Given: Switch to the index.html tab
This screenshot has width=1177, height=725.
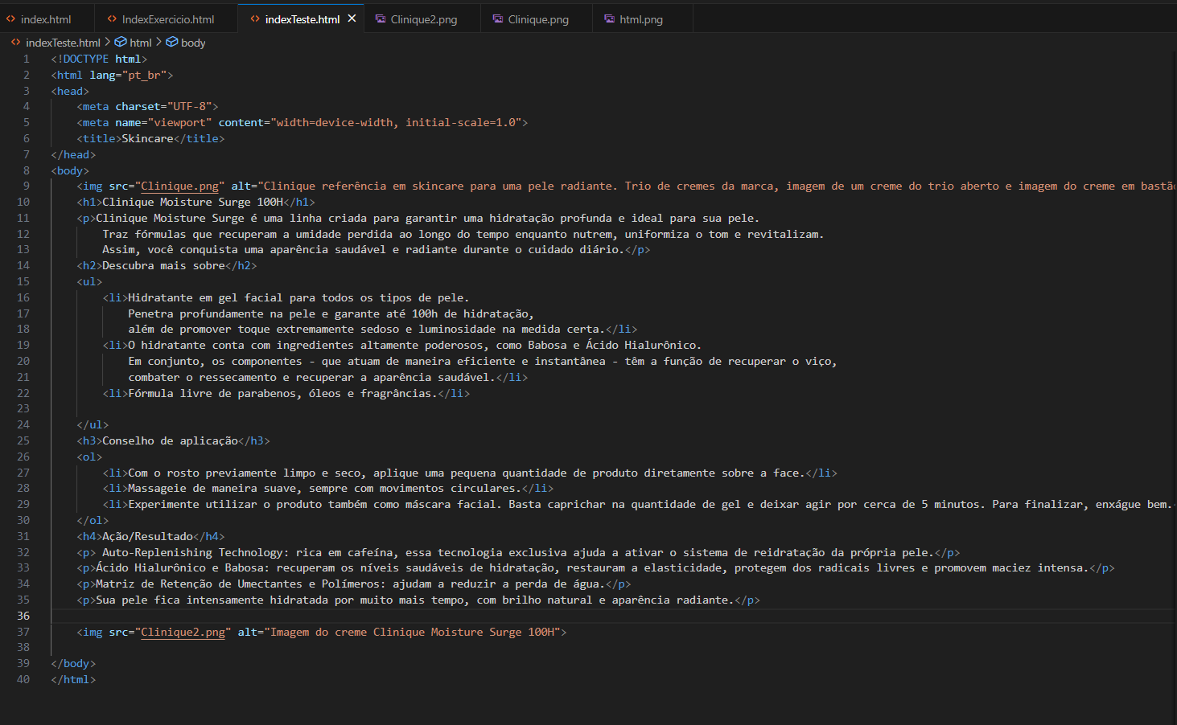Looking at the screenshot, I should coord(46,19).
